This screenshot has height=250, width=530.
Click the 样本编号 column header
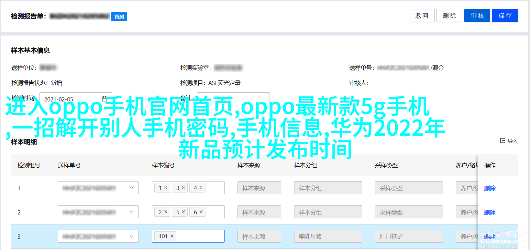tap(163, 165)
